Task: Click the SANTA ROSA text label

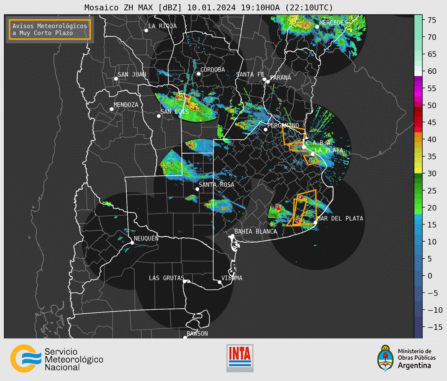Action: tap(217, 185)
